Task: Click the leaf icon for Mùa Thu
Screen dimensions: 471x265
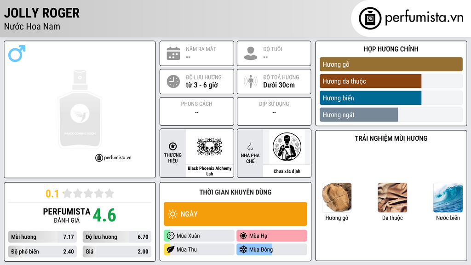Action: (171, 249)
